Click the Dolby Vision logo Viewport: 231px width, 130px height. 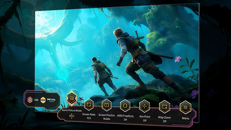click(52, 100)
